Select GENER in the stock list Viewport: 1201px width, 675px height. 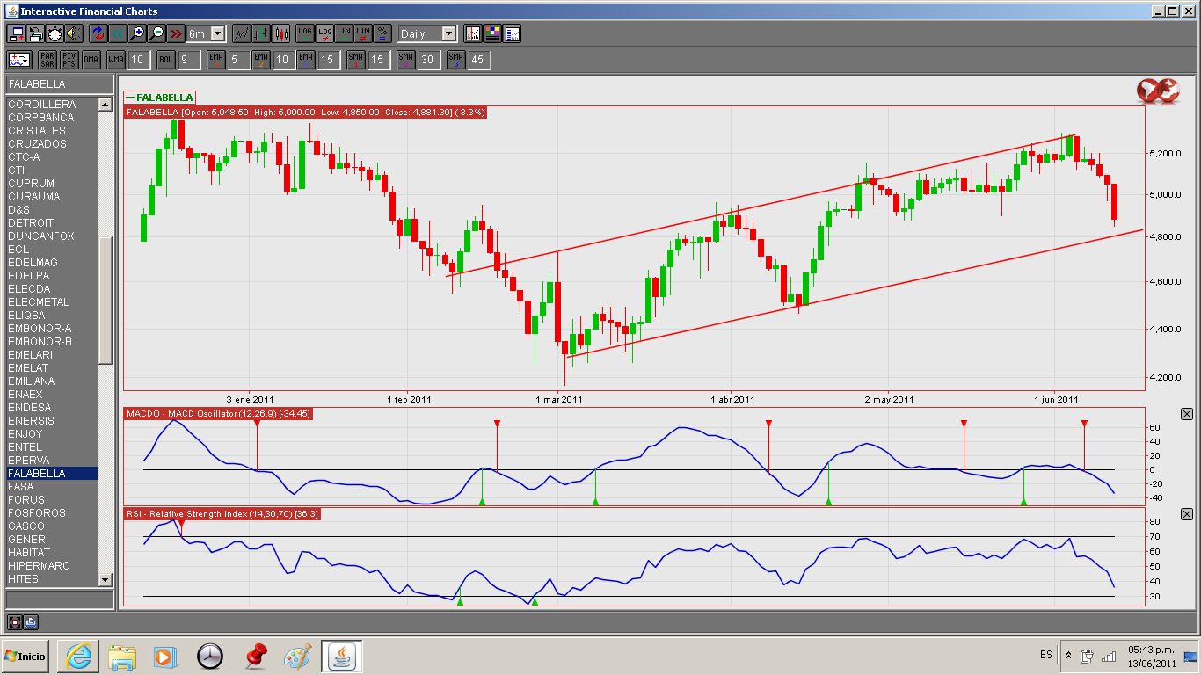click(x=26, y=540)
